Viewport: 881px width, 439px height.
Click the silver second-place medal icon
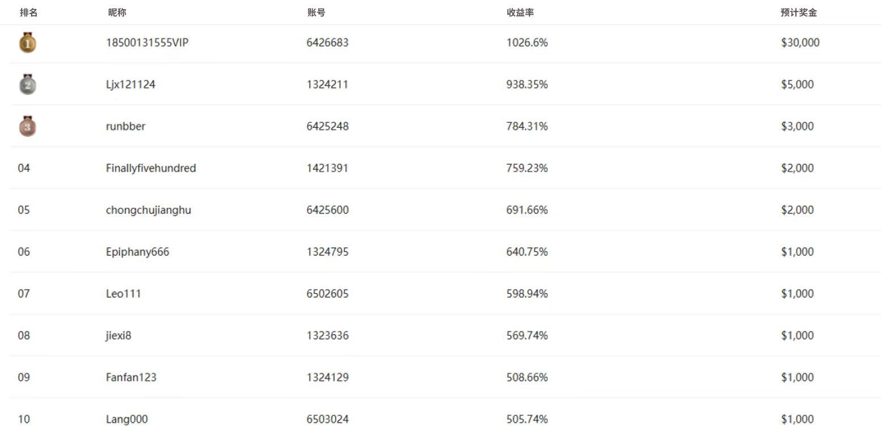[27, 84]
